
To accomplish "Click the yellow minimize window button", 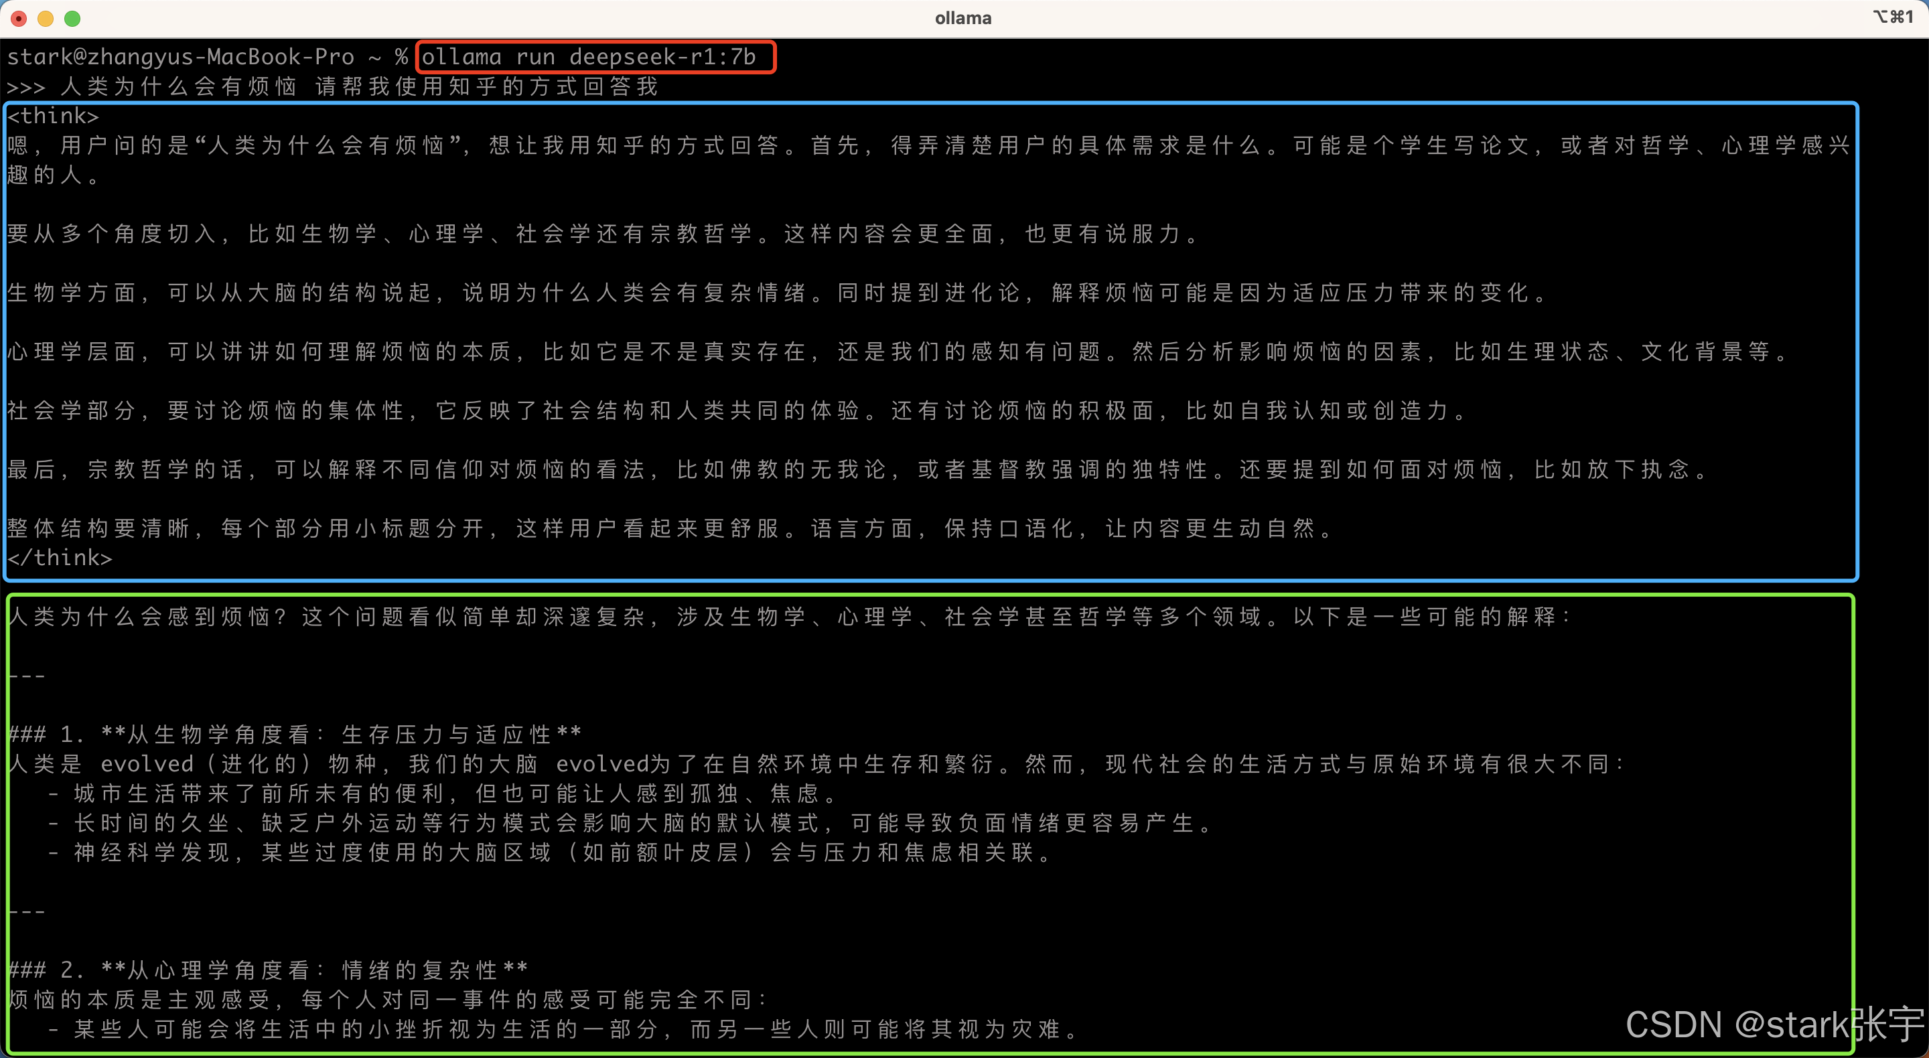I will 46,19.
